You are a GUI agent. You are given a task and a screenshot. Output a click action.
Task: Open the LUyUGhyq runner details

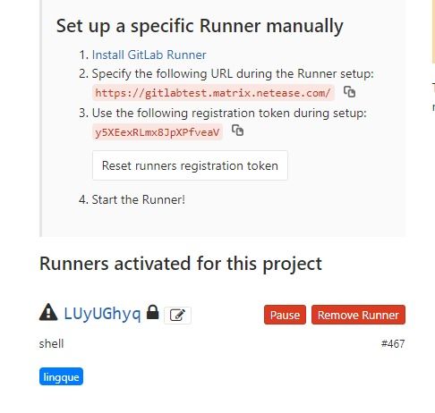coord(102,314)
